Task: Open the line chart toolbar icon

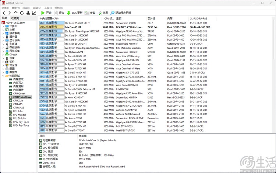Action: coord(34,13)
